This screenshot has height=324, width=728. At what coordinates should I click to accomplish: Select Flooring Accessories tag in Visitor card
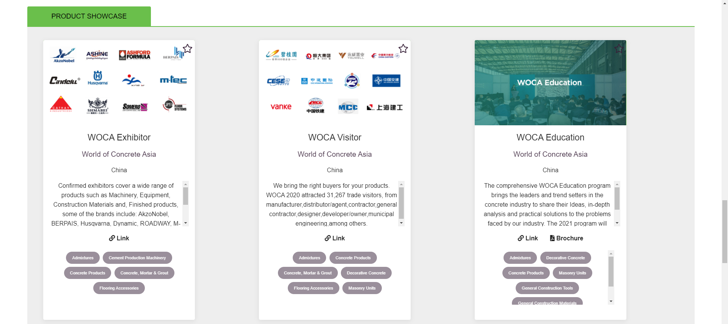tap(314, 288)
